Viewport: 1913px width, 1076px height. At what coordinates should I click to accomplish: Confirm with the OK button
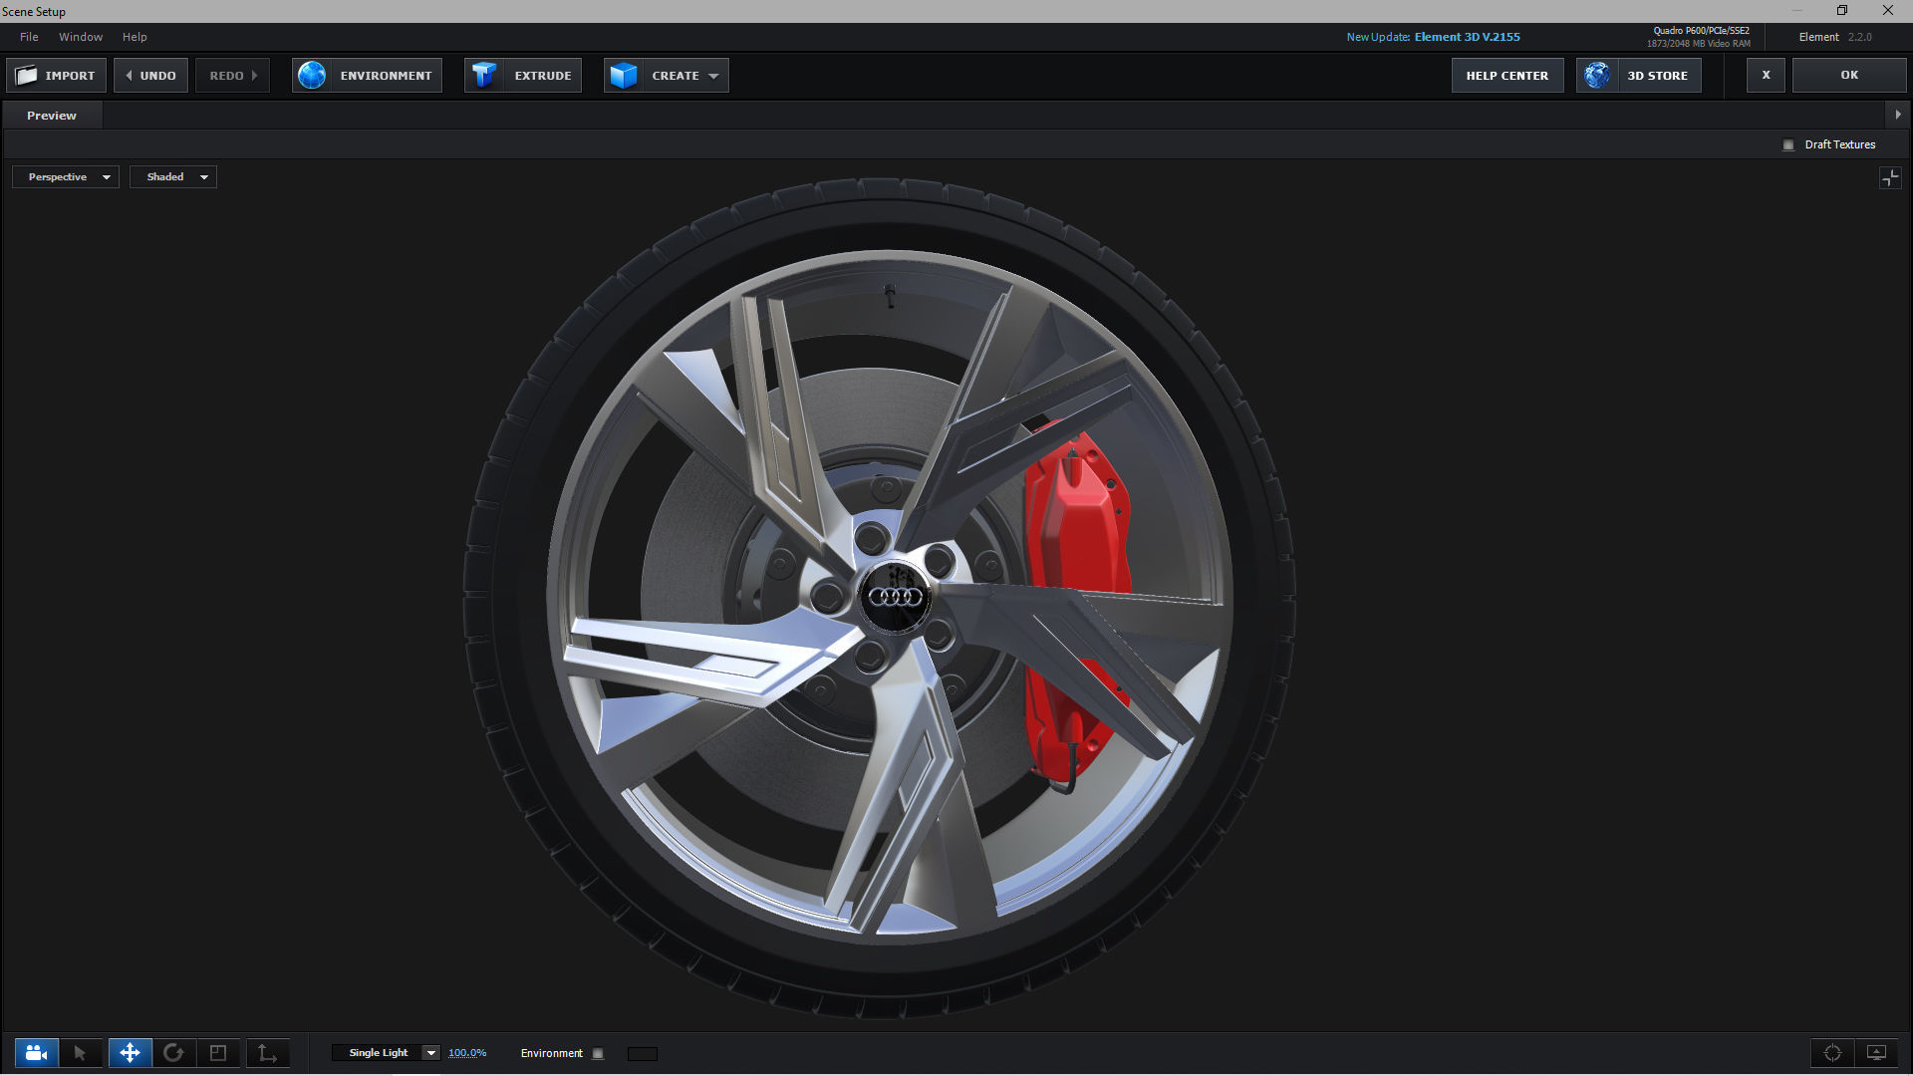click(1849, 75)
